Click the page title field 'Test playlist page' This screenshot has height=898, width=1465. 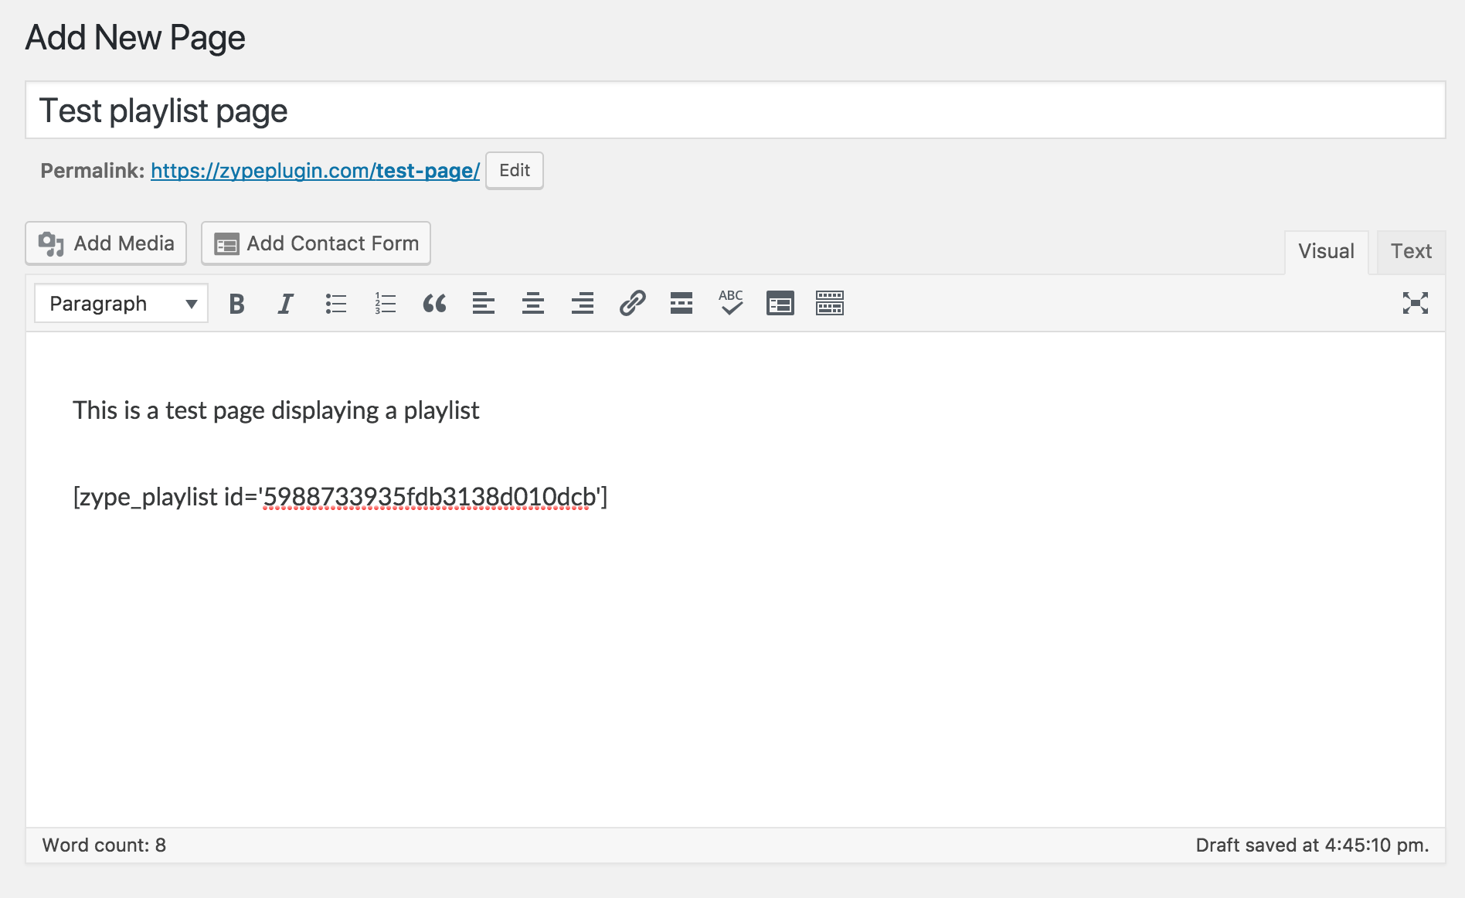(x=735, y=111)
